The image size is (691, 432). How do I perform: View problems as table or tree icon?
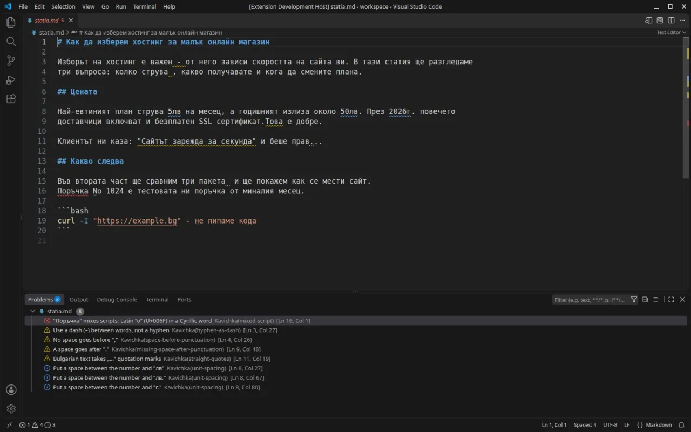pyautogui.click(x=655, y=299)
